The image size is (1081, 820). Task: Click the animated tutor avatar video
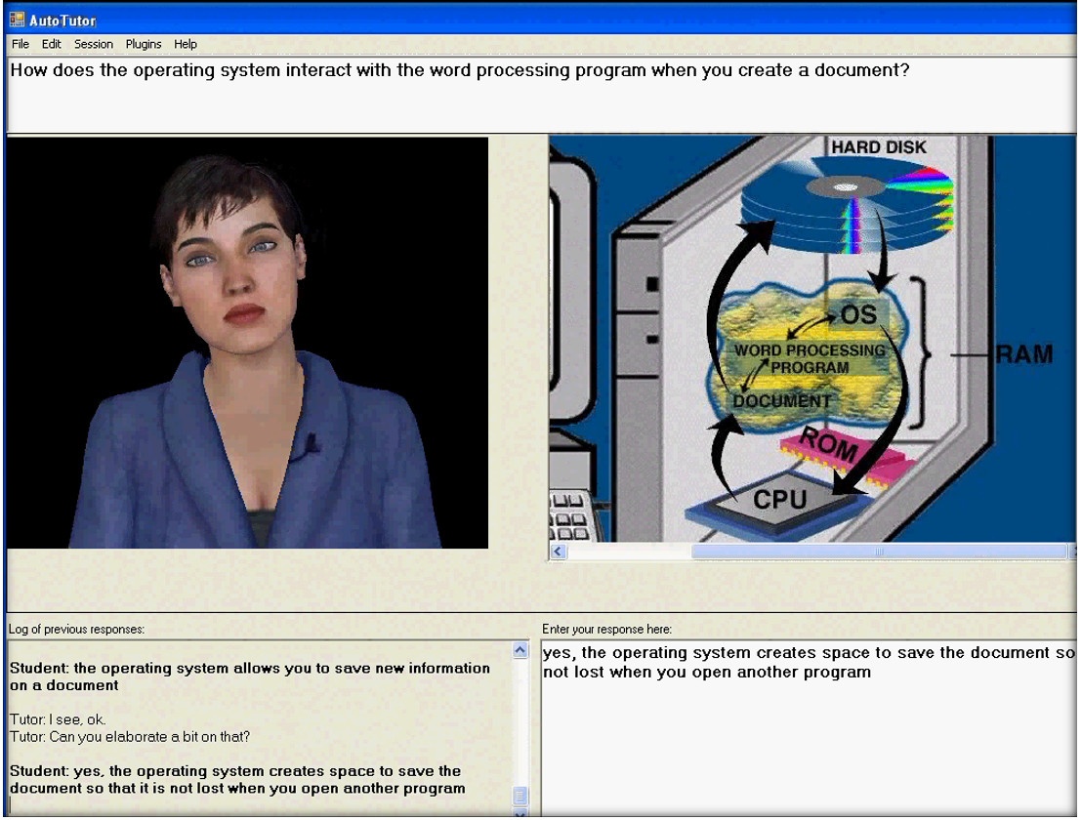pos(247,343)
